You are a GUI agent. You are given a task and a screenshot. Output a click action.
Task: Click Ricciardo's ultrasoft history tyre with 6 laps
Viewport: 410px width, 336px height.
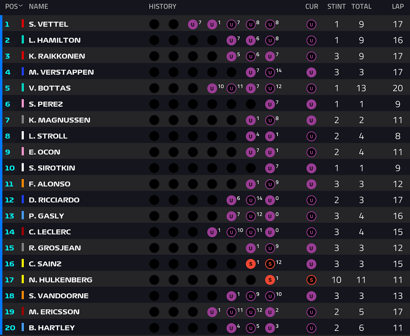click(x=231, y=200)
